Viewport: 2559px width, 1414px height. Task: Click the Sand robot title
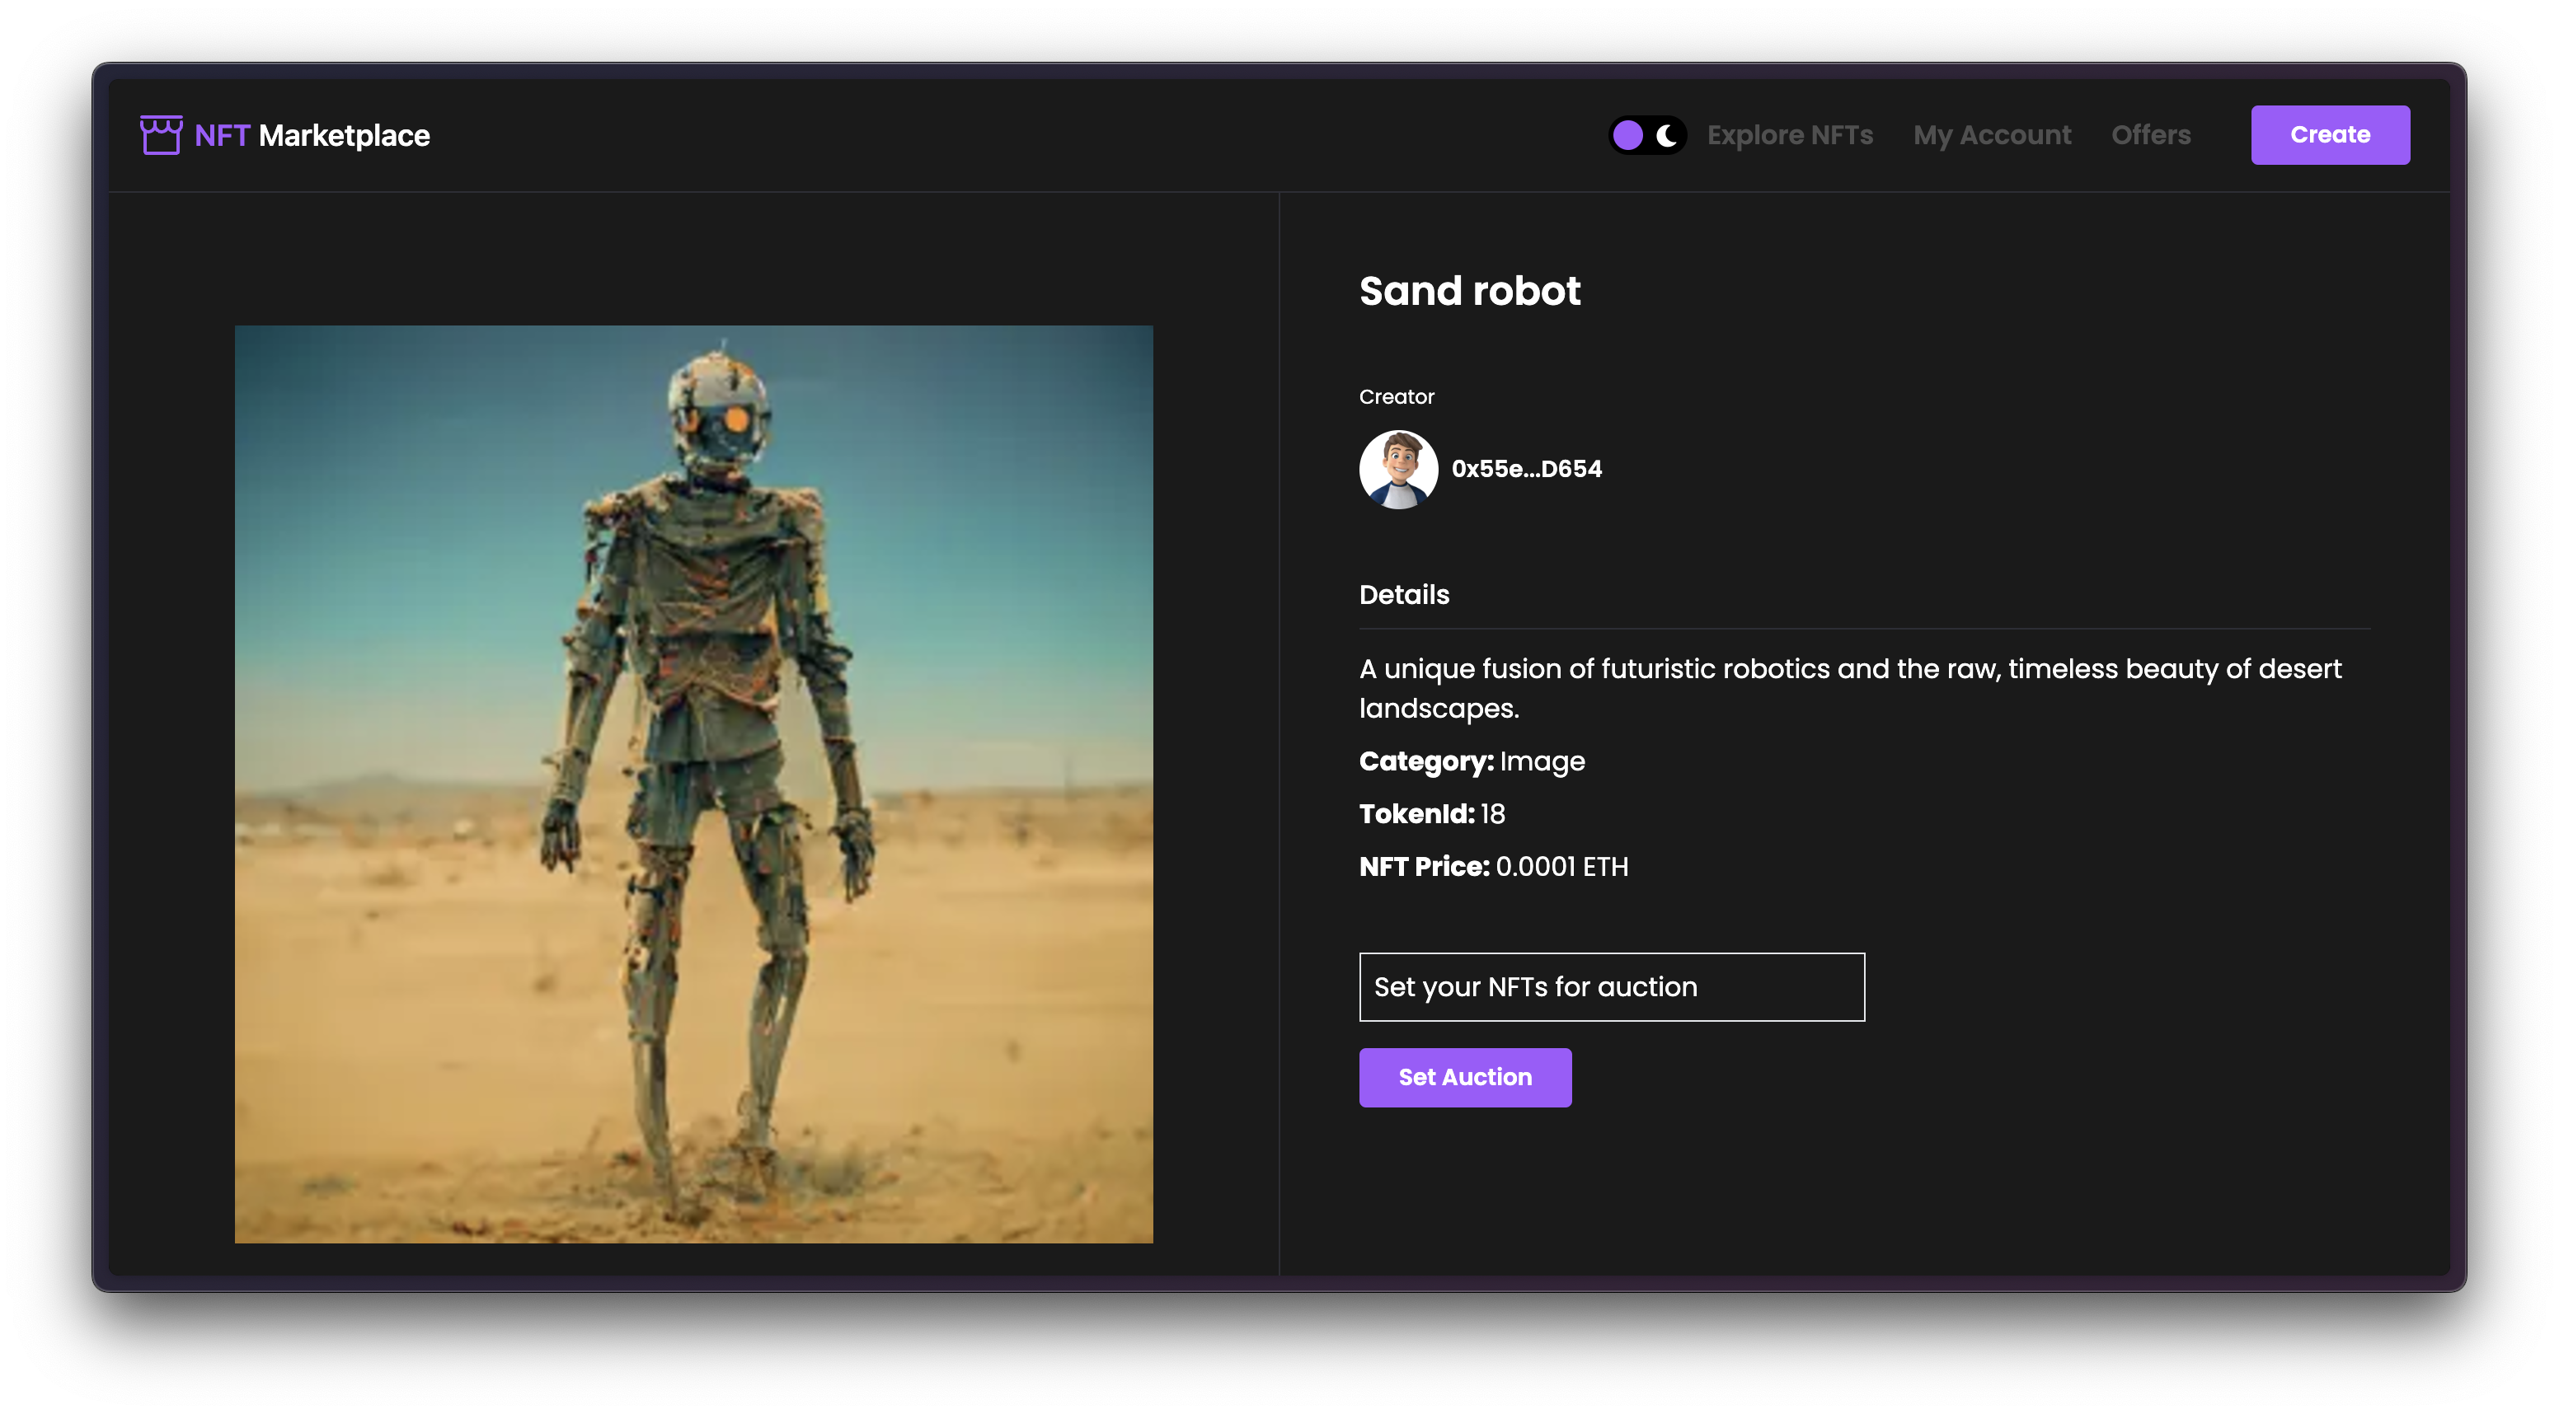tap(1469, 291)
